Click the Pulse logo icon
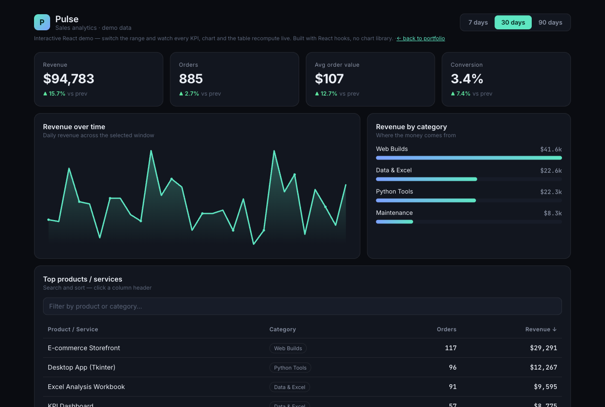 click(x=42, y=22)
